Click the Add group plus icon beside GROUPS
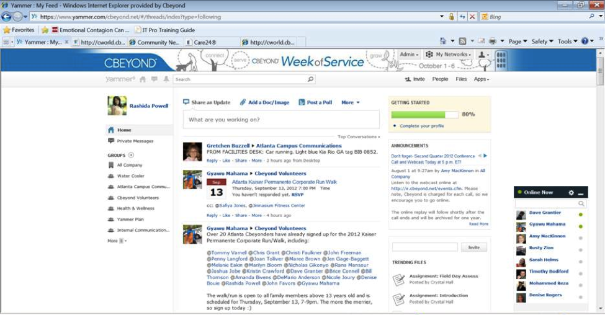This screenshot has height=315, width=605. (x=131, y=155)
